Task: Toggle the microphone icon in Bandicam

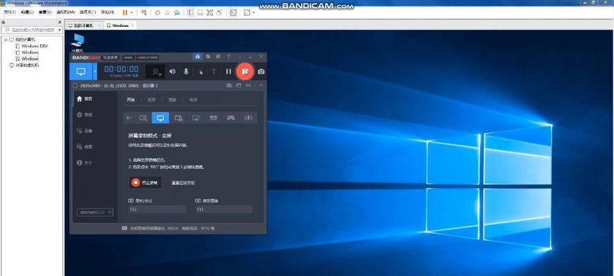Action: [x=186, y=72]
